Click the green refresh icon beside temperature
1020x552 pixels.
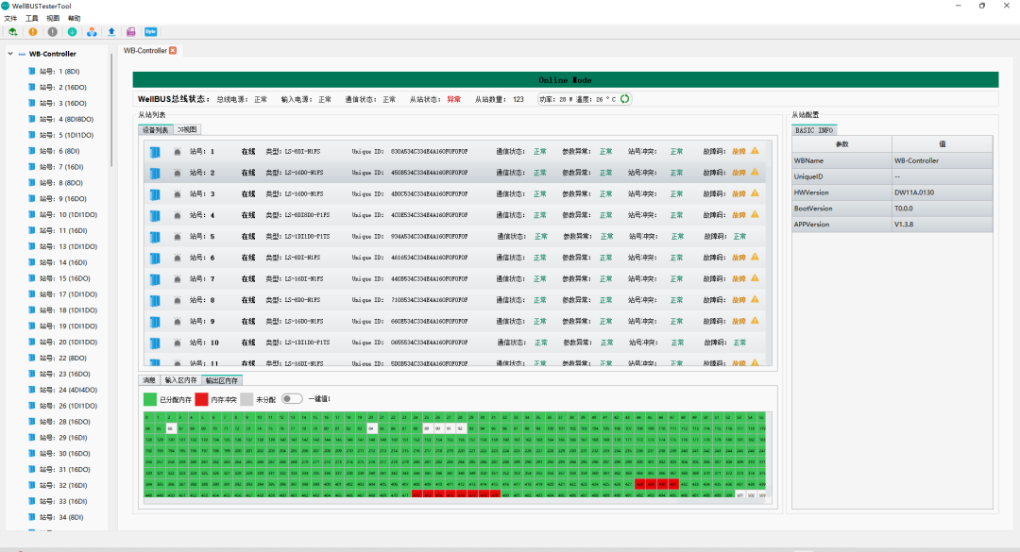coord(624,99)
